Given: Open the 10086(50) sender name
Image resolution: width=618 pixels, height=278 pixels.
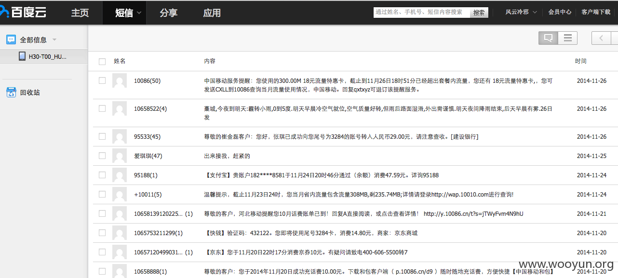Looking at the screenshot, I should pyautogui.click(x=147, y=81).
